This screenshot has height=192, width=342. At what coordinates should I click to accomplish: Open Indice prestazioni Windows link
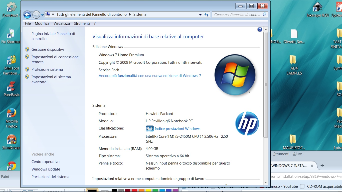178,128
